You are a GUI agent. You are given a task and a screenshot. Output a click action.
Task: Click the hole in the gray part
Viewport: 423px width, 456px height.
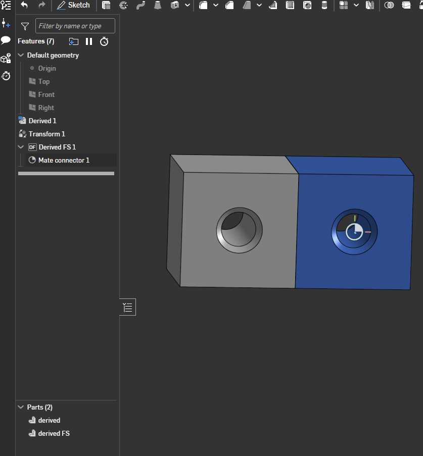click(239, 230)
